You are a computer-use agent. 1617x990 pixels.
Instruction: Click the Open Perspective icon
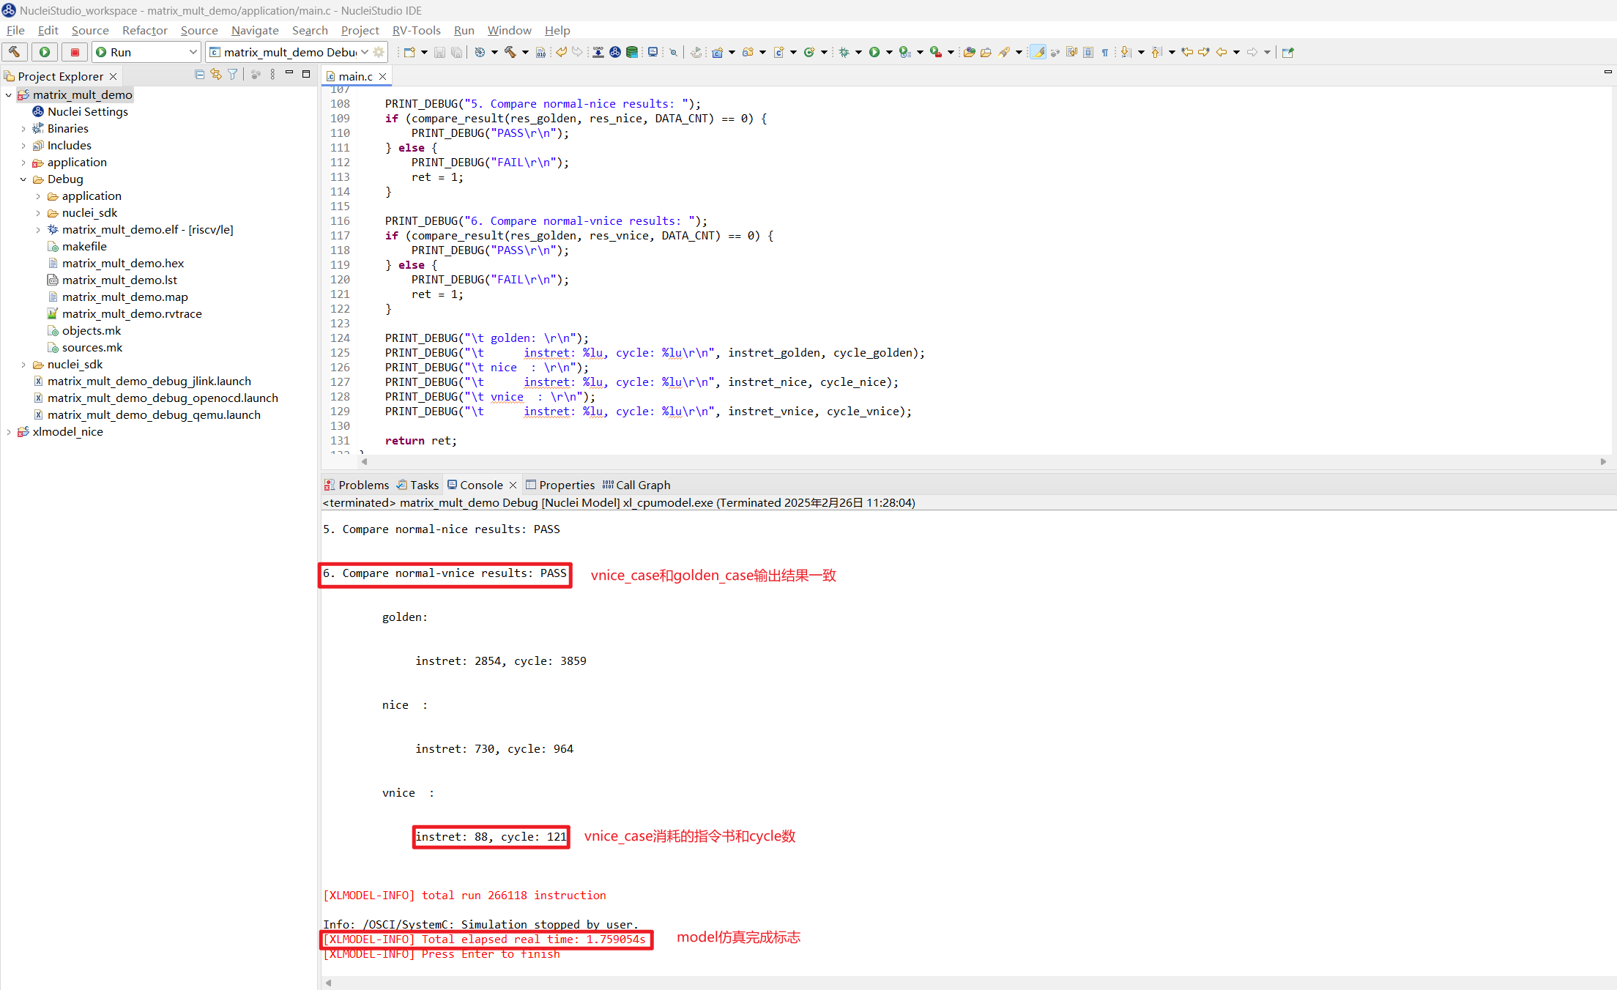1288,52
